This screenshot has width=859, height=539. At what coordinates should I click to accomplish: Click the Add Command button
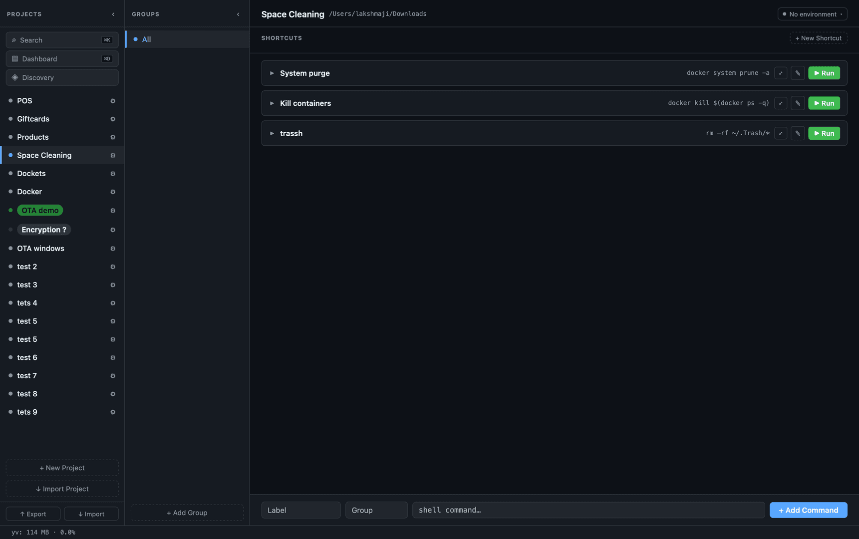[808, 510]
